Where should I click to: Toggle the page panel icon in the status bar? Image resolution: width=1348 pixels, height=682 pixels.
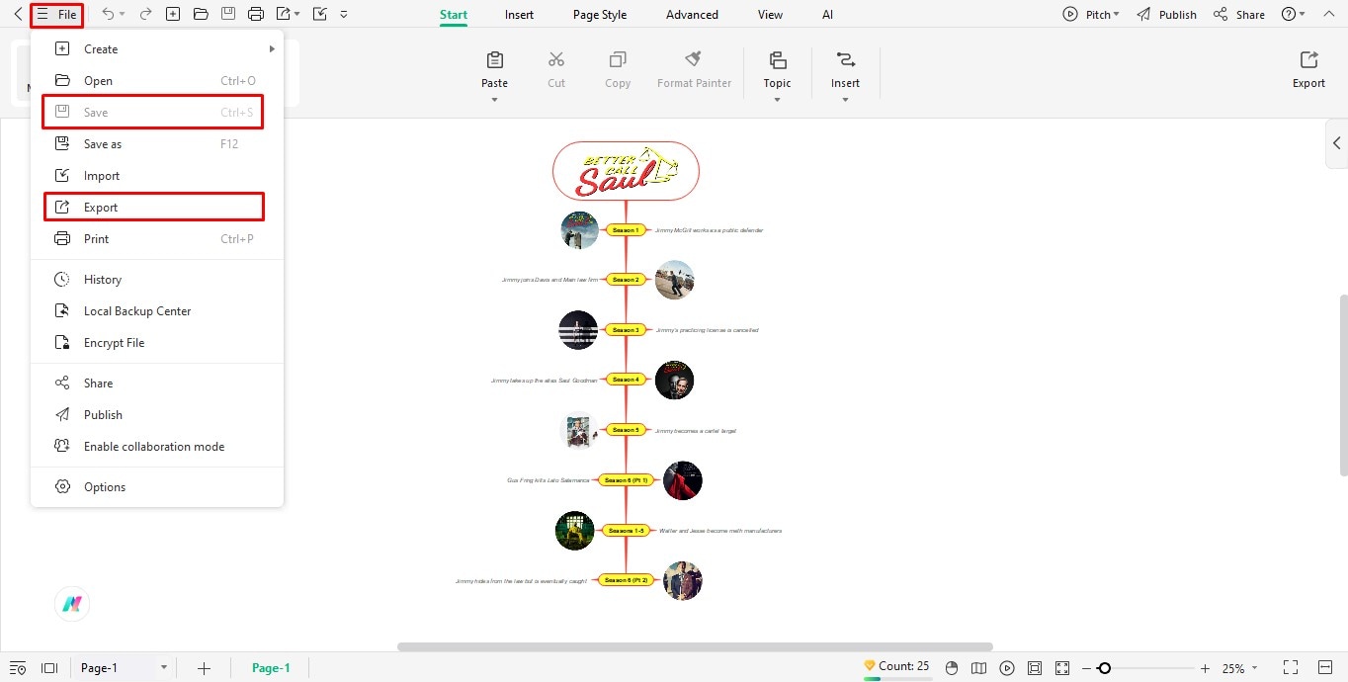point(50,668)
